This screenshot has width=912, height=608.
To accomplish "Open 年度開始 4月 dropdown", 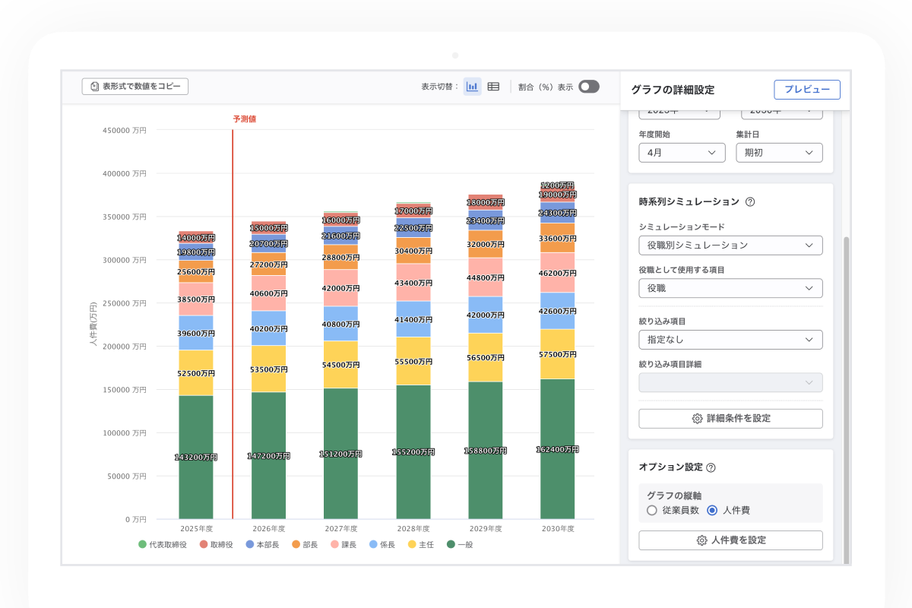I will pos(682,153).
